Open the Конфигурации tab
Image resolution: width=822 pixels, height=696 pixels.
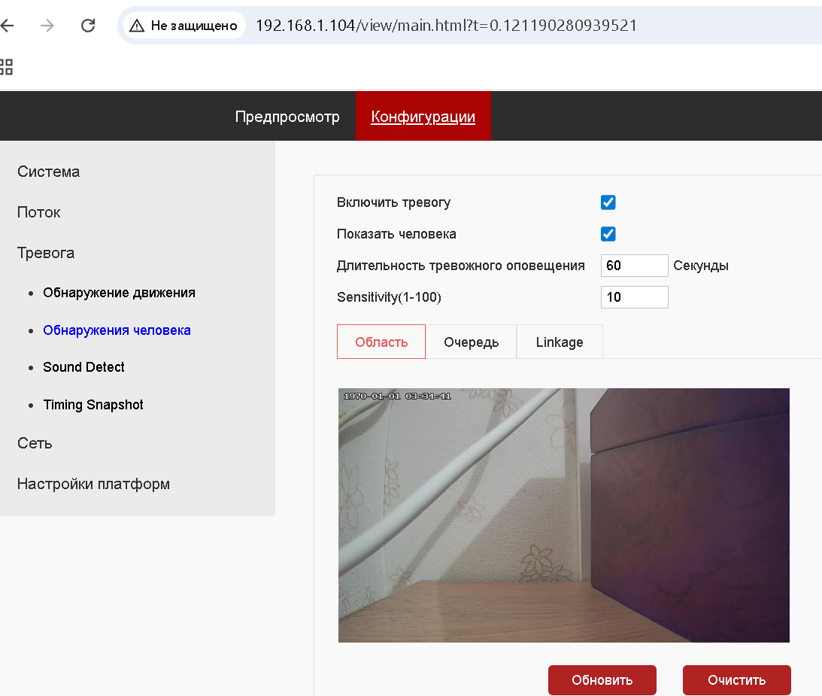point(423,116)
